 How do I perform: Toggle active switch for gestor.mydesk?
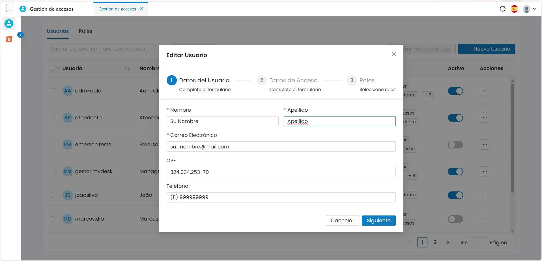pyautogui.click(x=455, y=171)
